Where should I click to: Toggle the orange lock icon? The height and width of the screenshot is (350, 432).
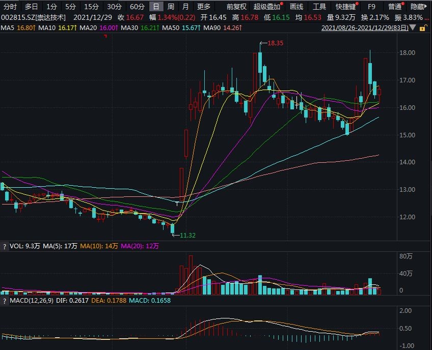(423, 28)
